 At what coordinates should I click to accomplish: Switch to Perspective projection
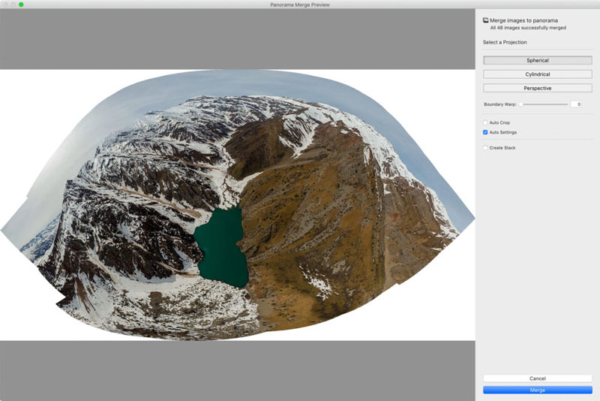pos(537,89)
